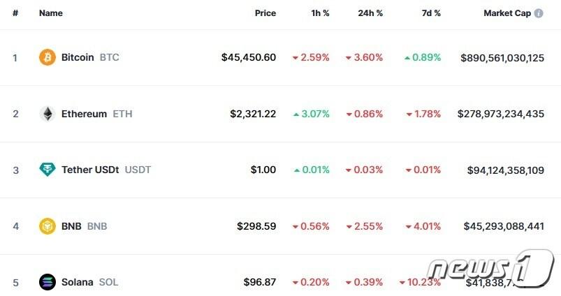Click the Tether USDt logo icon
The image size is (561, 296).
[47, 170]
